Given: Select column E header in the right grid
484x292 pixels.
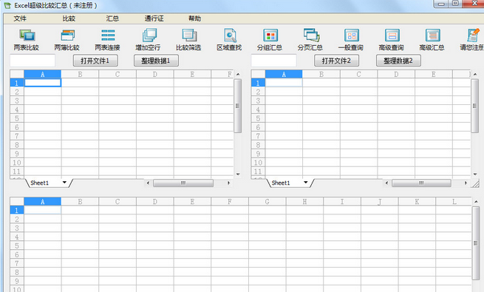Looking at the screenshot, I should 434,74.
